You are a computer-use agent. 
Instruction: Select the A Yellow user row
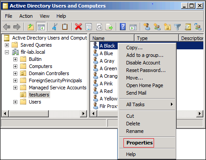105,99
